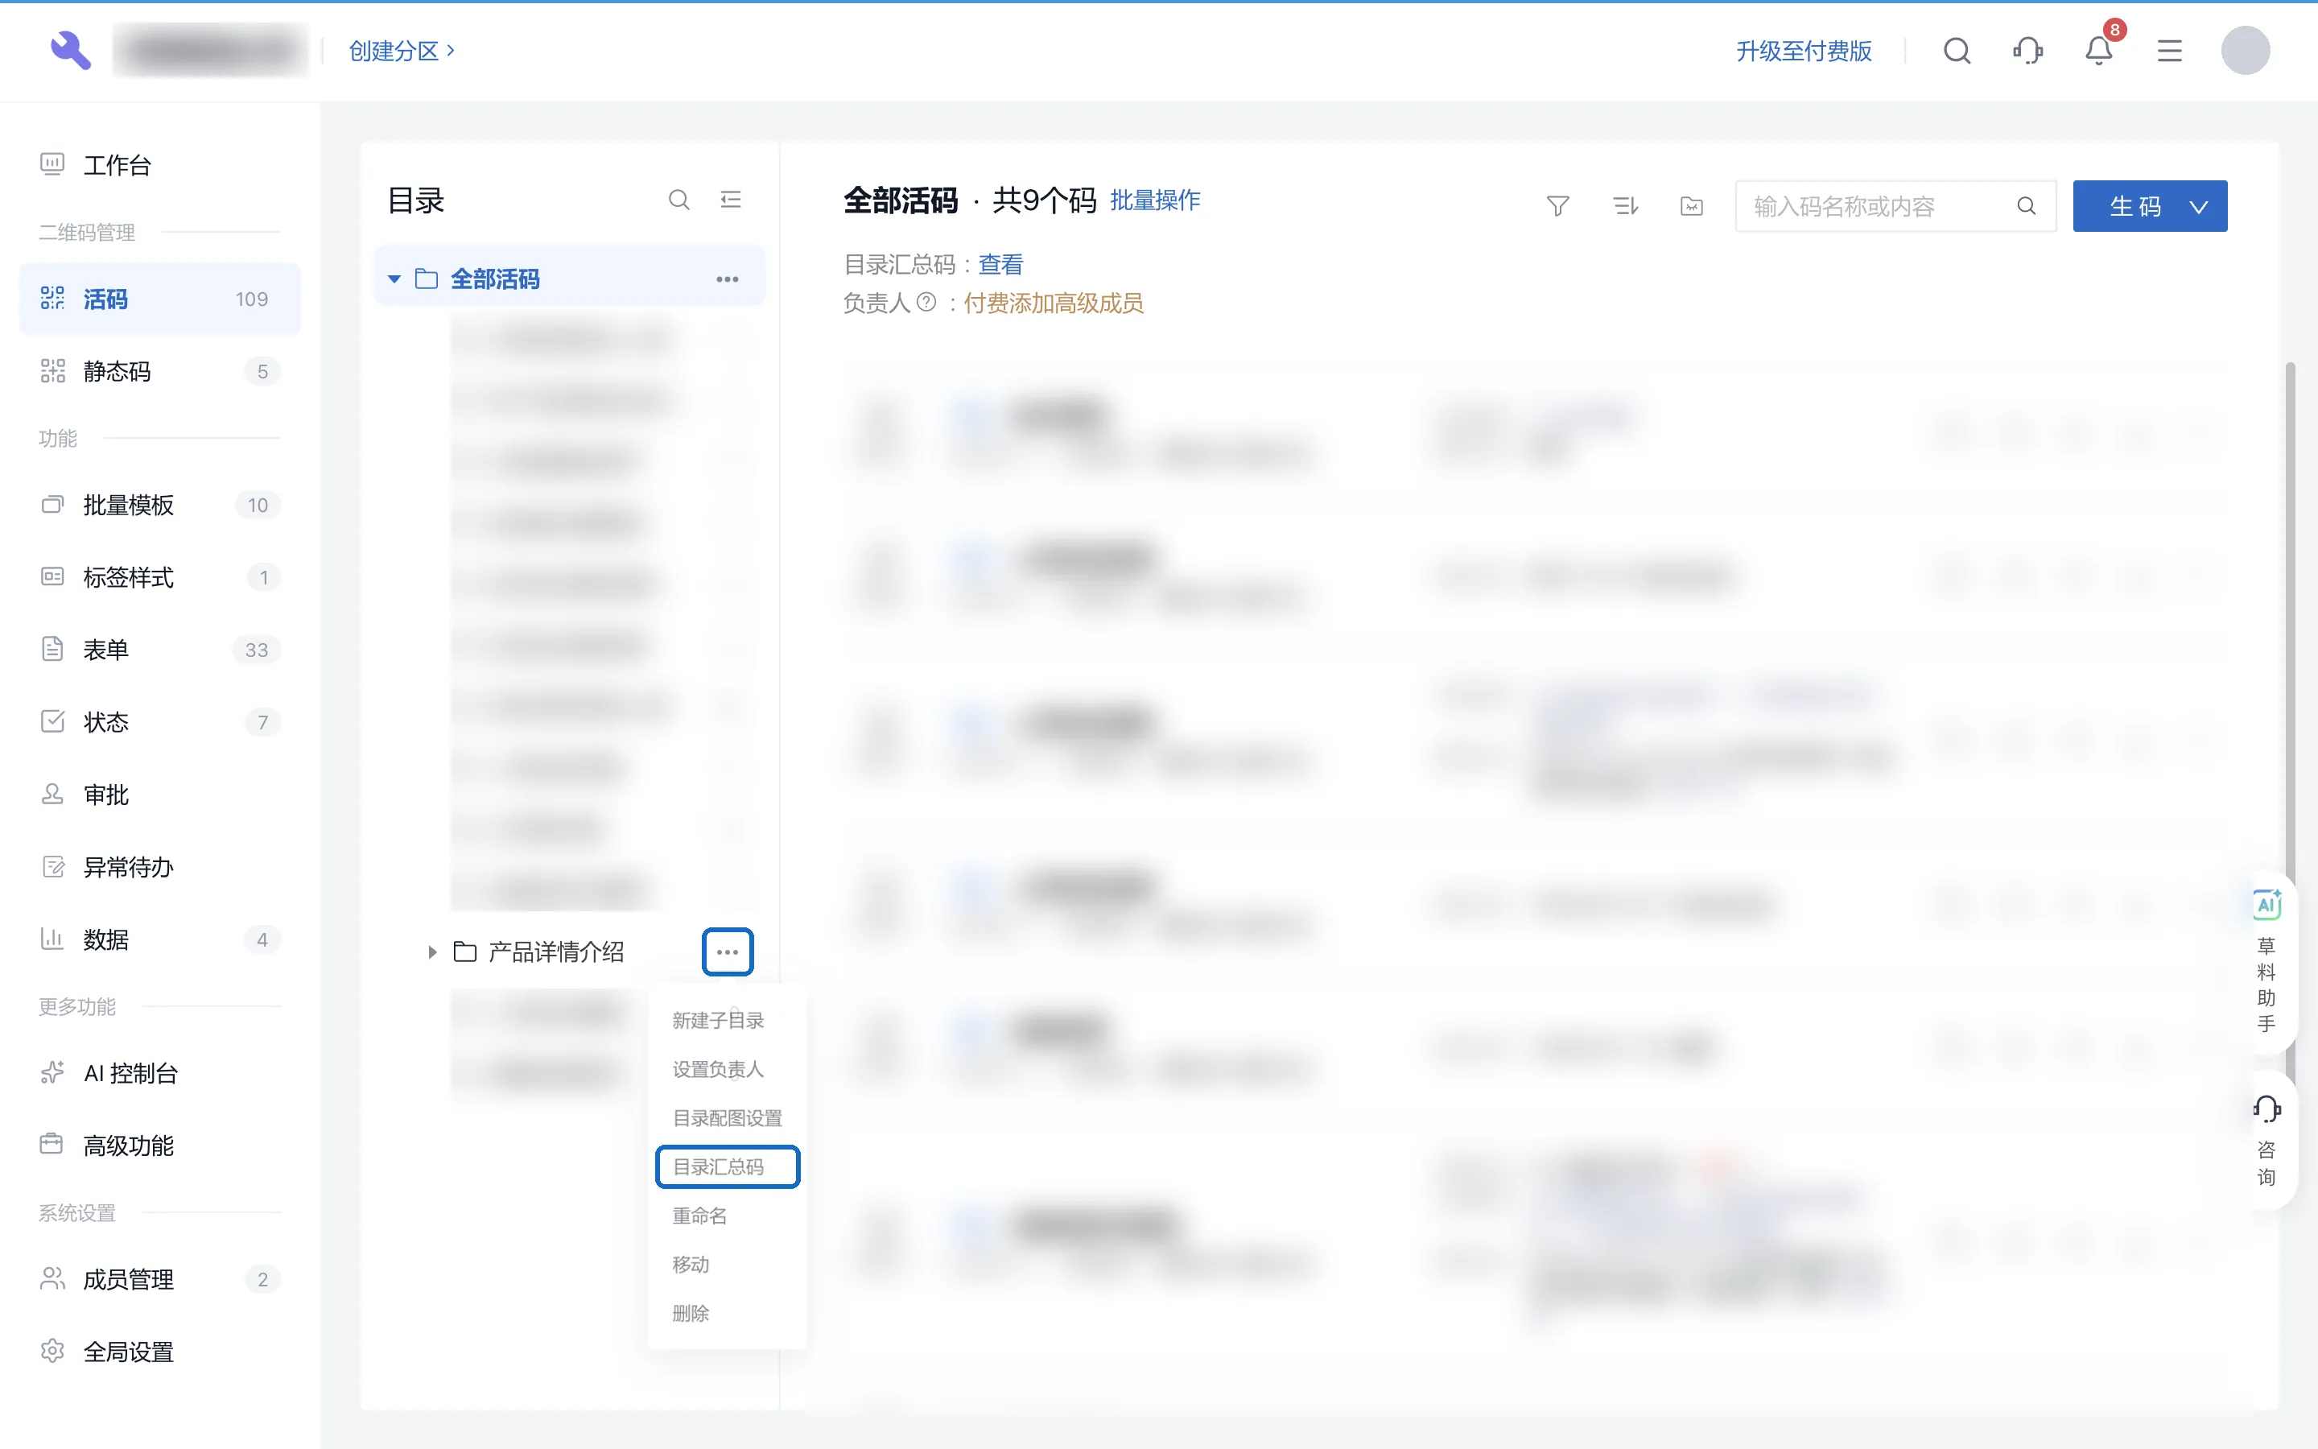Image resolution: width=2318 pixels, height=1449 pixels.
Task: Expand the 产品详情介绍 folder
Action: pyautogui.click(x=432, y=952)
